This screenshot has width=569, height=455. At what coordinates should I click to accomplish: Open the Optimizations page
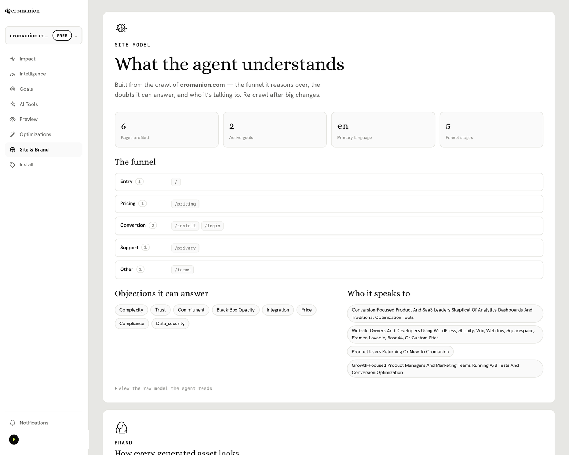[x=43, y=134]
